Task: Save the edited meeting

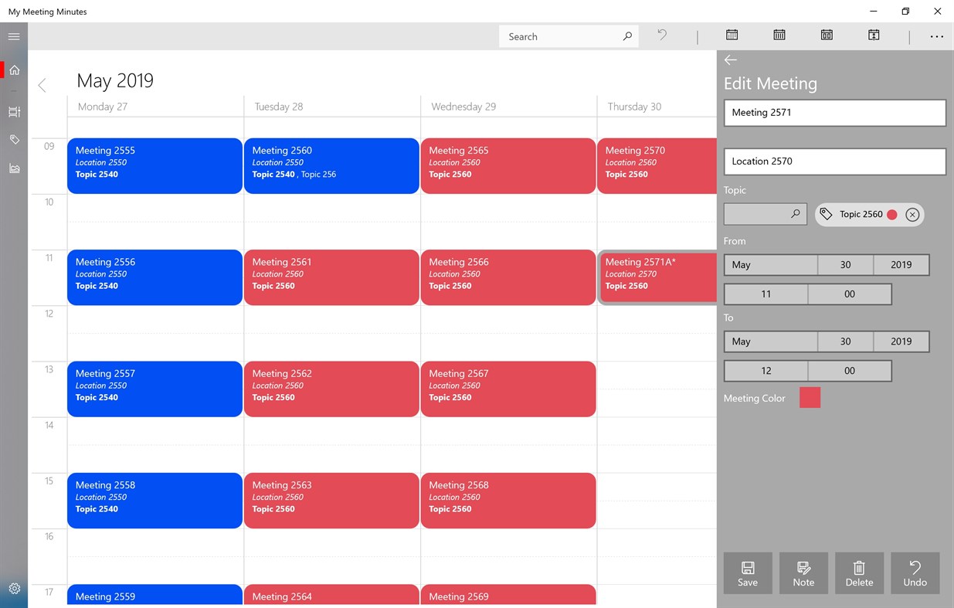Action: (747, 573)
